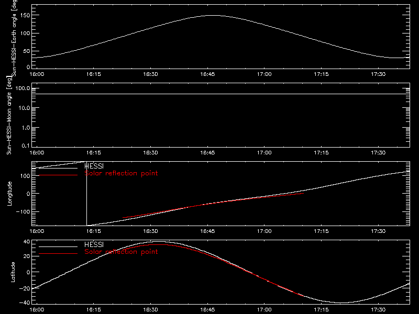Click white HESSI legend line in Longitude plot
Viewport: 419px width, 314px height.
point(58,168)
